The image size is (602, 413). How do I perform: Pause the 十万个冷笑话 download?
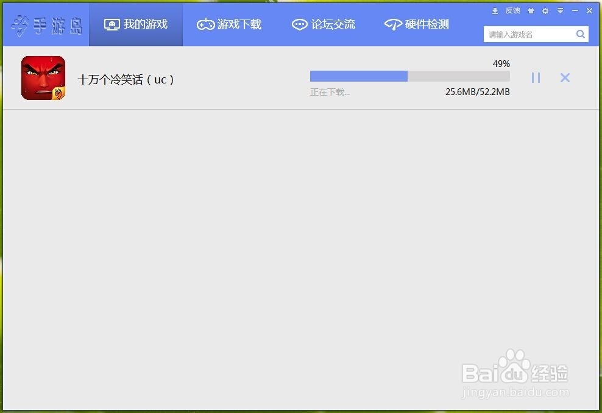point(536,77)
